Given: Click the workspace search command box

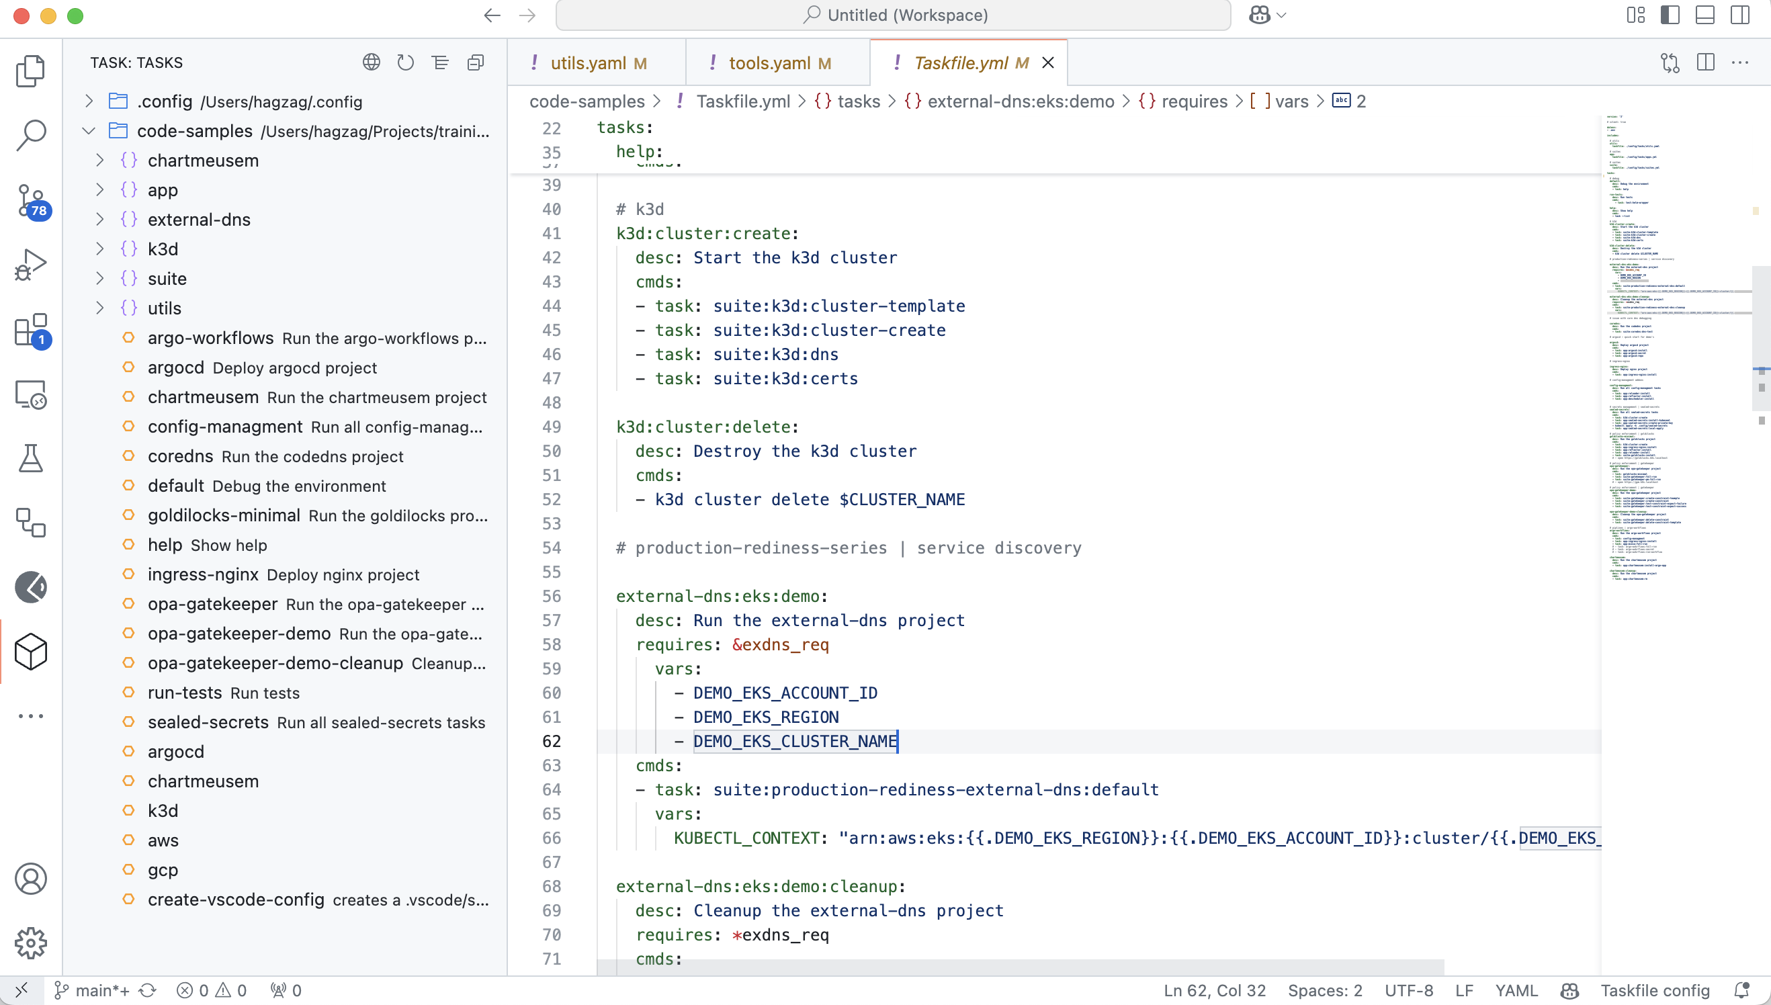Looking at the screenshot, I should 893,15.
